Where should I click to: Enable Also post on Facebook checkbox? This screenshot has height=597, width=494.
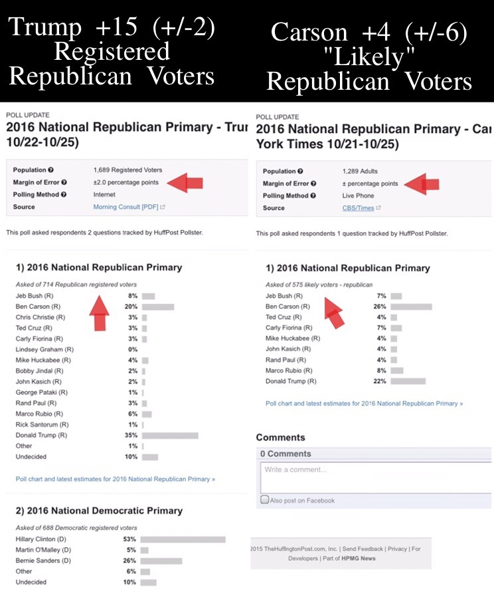[x=264, y=499]
